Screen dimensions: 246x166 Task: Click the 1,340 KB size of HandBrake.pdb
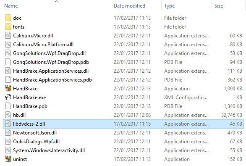[233, 106]
